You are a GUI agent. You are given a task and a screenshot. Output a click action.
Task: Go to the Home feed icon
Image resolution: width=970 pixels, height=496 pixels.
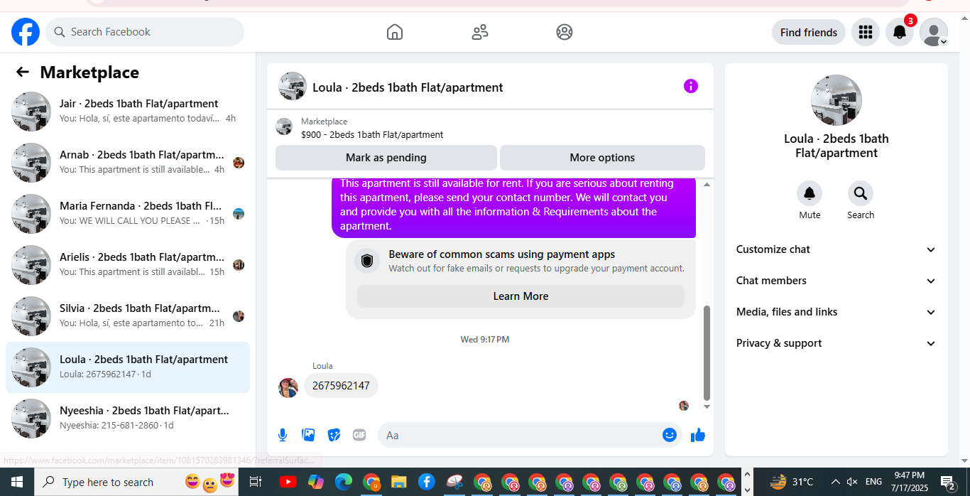click(x=395, y=32)
